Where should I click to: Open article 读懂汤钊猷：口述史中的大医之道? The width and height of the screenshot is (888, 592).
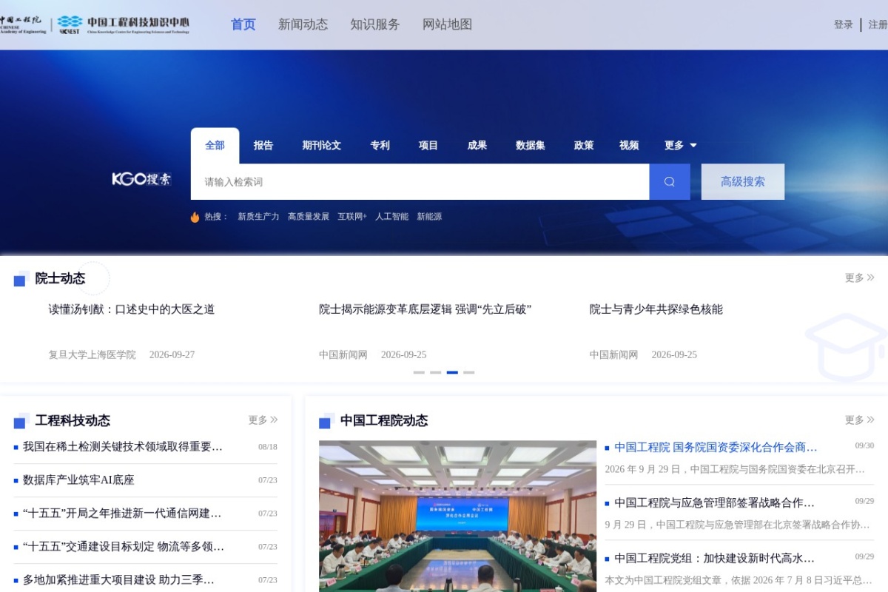(x=132, y=309)
